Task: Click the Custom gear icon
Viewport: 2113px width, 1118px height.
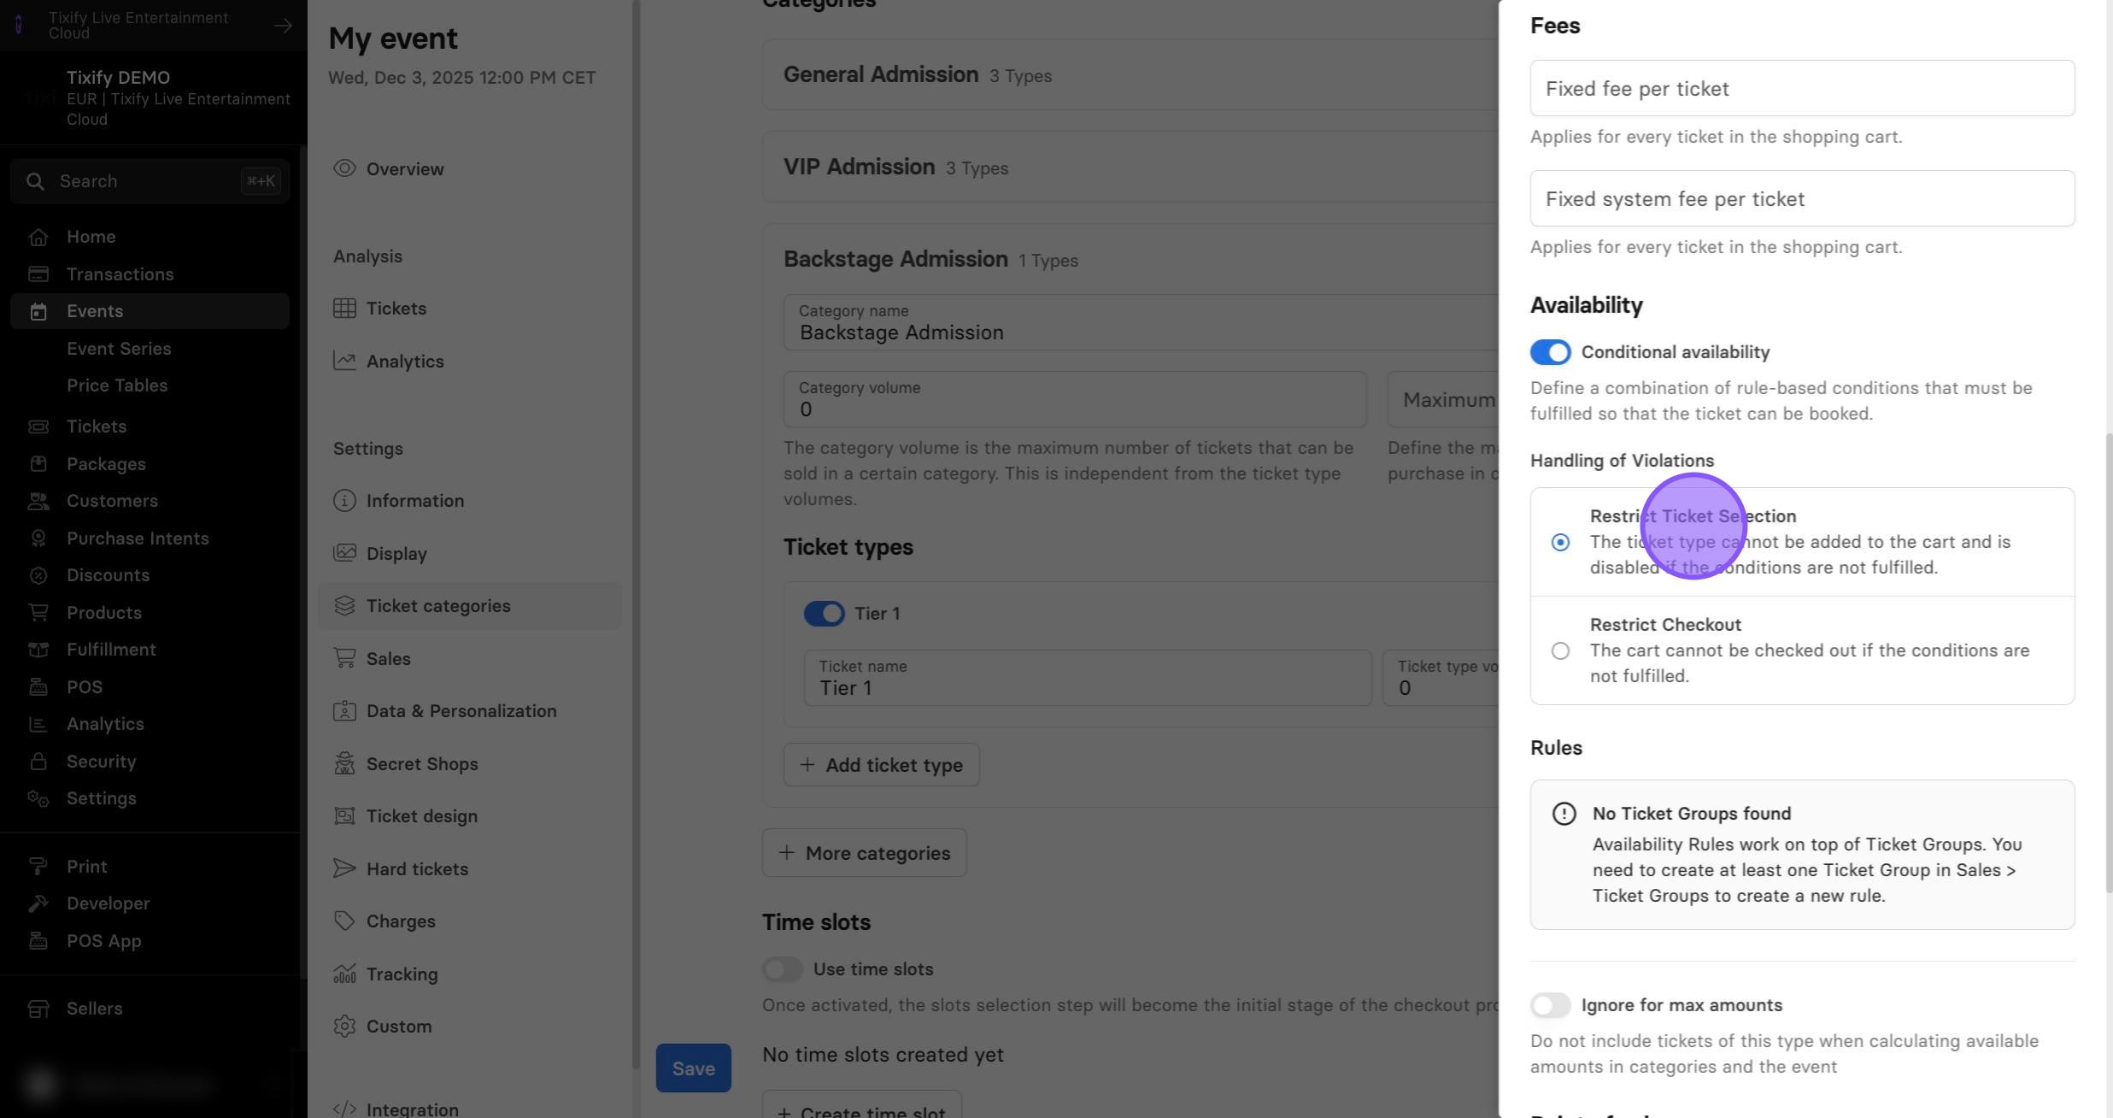Action: (344, 1027)
